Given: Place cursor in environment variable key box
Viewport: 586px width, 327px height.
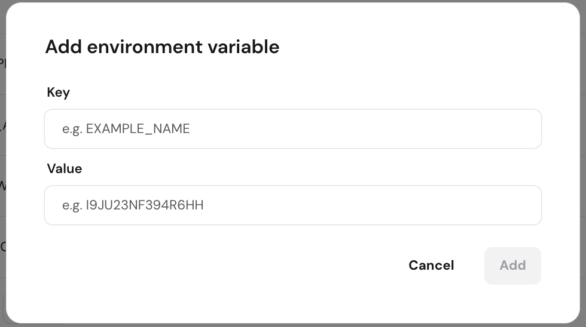Looking at the screenshot, I should coord(292,129).
